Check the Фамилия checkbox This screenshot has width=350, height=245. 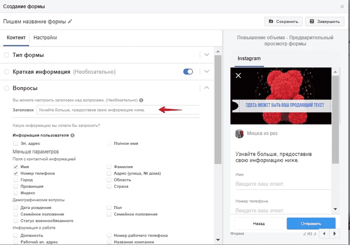[109, 167]
